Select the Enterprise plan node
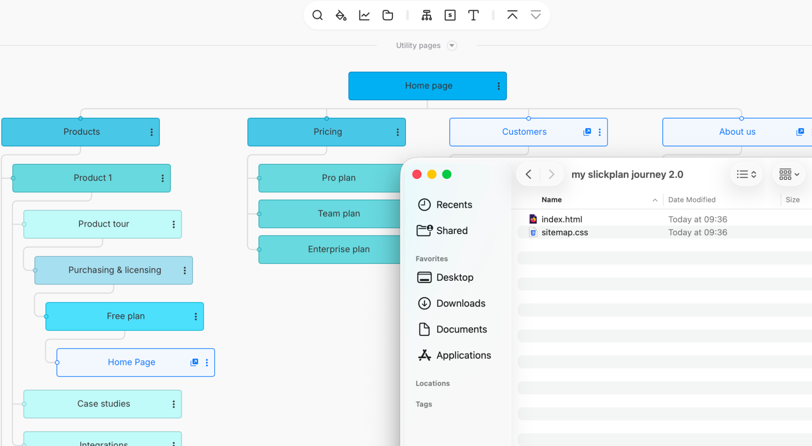 tap(330, 249)
